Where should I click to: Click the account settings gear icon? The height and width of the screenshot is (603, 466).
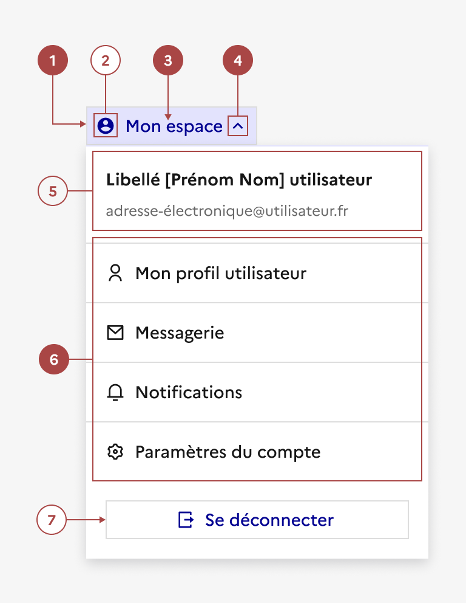tap(115, 452)
